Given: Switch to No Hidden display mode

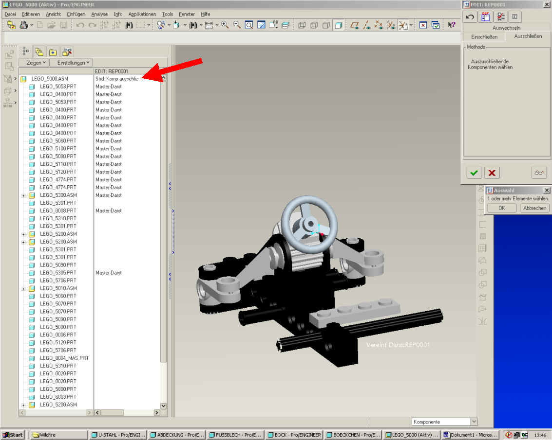Looking at the screenshot, I should [x=326, y=25].
